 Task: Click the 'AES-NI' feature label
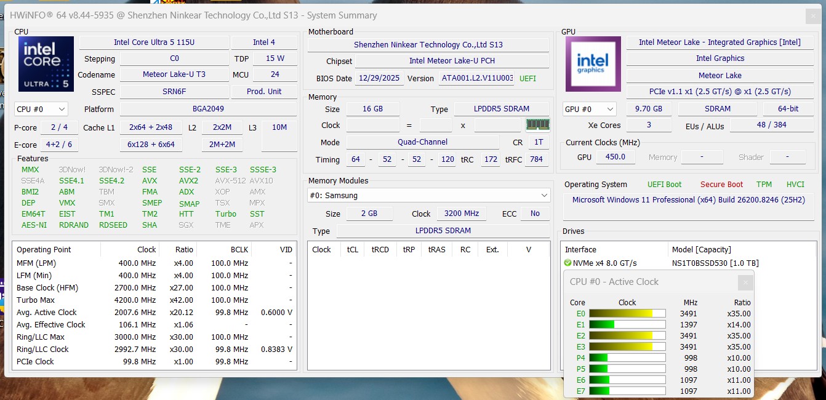click(34, 225)
